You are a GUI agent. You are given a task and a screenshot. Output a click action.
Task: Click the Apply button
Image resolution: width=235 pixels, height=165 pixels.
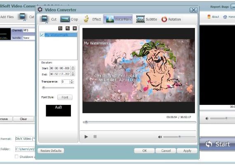[x=187, y=151]
